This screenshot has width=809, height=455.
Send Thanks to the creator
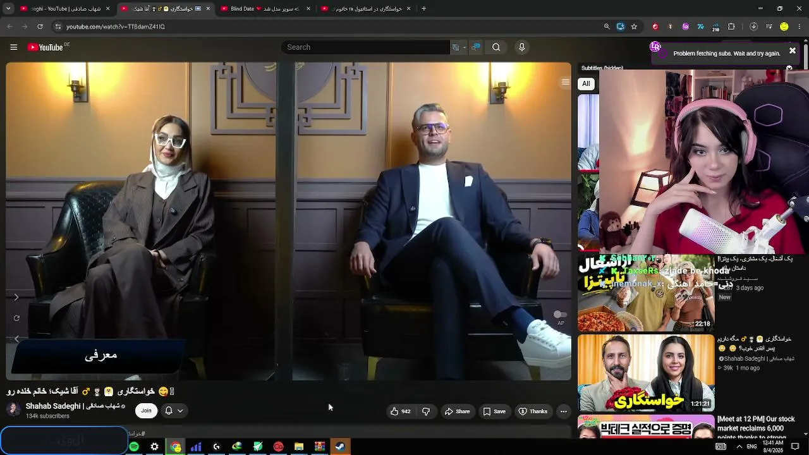(x=533, y=411)
